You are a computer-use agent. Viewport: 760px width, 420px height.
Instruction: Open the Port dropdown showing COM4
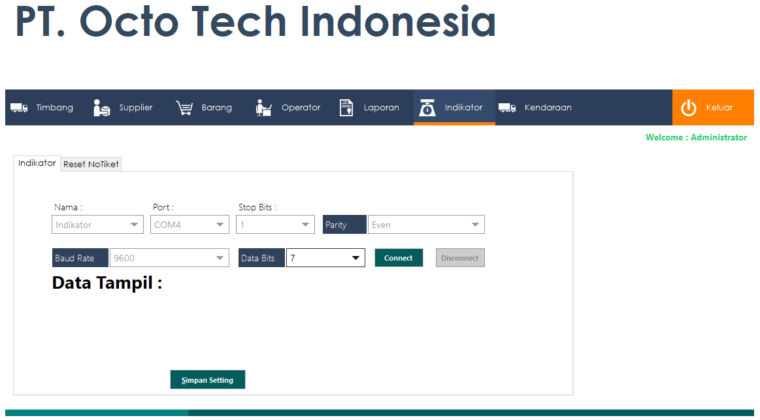click(x=190, y=225)
